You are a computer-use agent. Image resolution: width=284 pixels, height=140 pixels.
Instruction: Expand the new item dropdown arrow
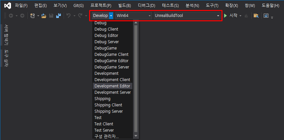coord(38,16)
